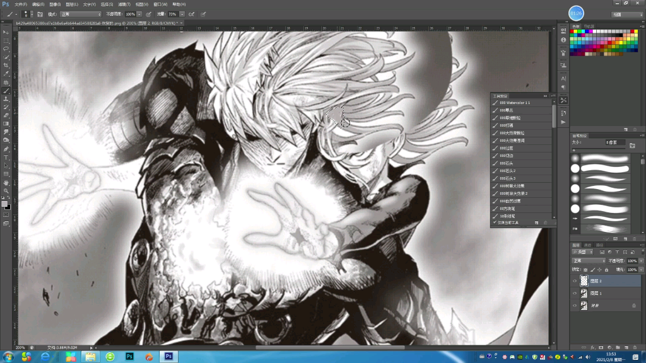
Task: Select the Eyedropper tool
Action: [6, 74]
